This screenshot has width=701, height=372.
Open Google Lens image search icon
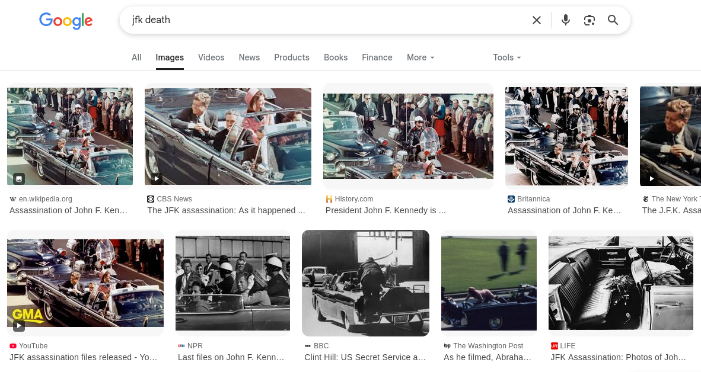click(590, 20)
